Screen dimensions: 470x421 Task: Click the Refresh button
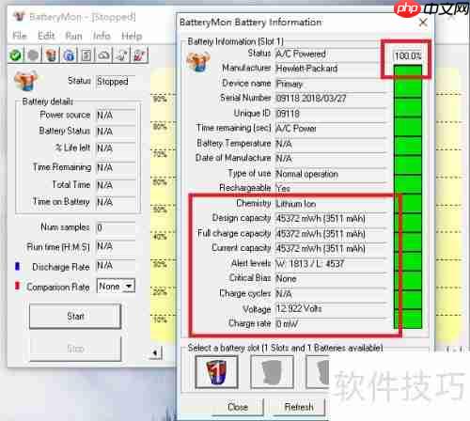pyautogui.click(x=299, y=407)
